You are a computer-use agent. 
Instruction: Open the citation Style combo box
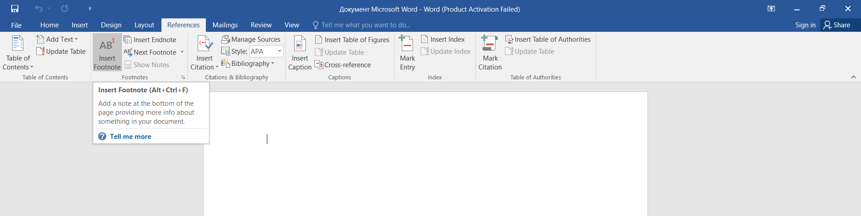(x=266, y=52)
